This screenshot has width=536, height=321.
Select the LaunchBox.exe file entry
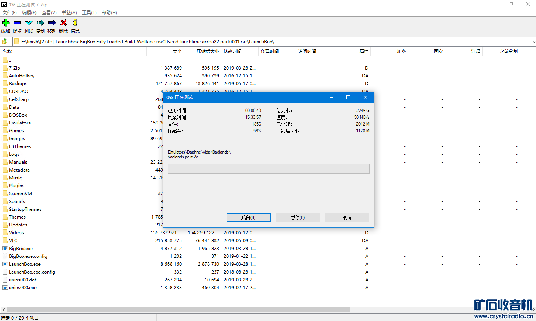[25, 264]
